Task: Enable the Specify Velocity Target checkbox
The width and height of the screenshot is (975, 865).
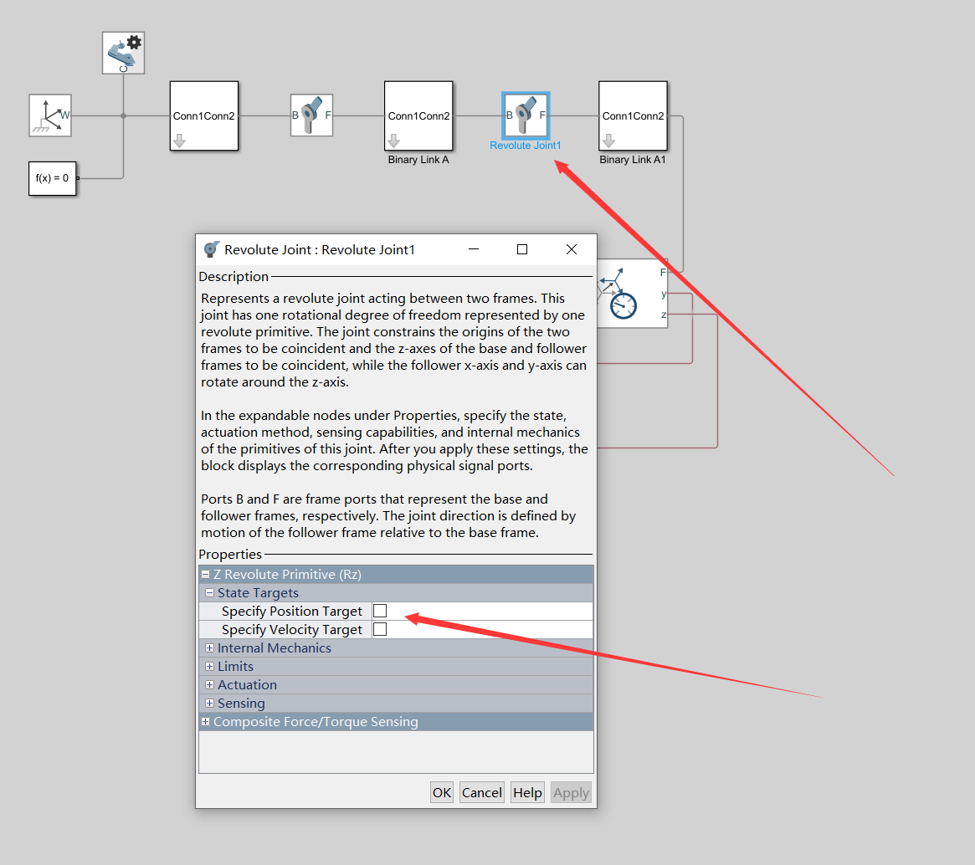Action: (380, 629)
